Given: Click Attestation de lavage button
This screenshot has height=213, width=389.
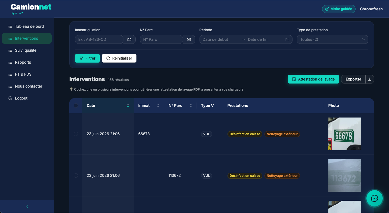Looking at the screenshot, I should [x=313, y=79].
